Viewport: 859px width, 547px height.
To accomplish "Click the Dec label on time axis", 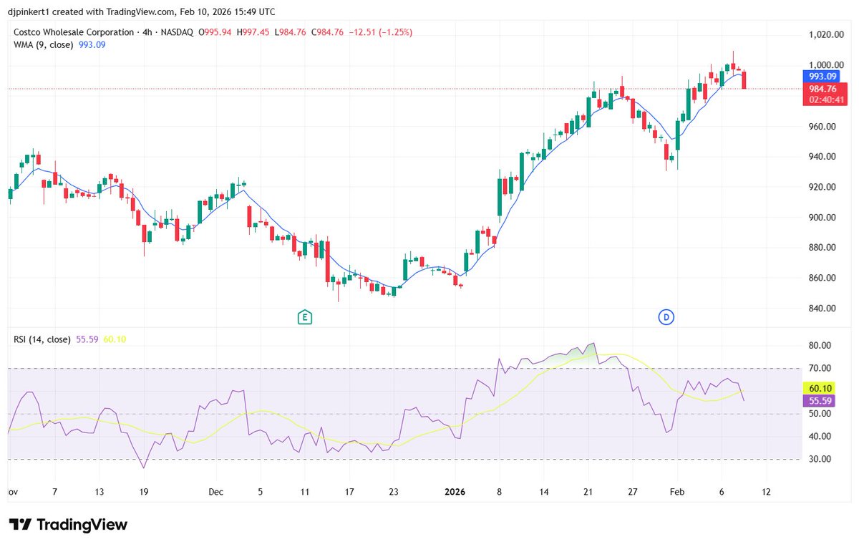I will [216, 493].
